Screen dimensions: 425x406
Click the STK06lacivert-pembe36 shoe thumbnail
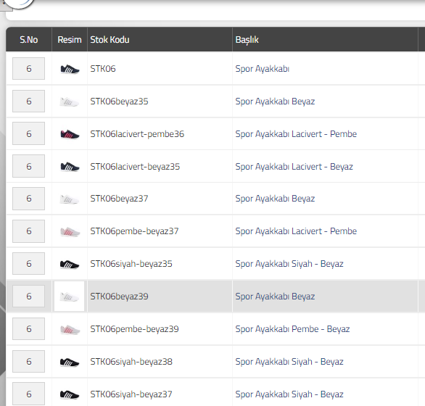70,134
